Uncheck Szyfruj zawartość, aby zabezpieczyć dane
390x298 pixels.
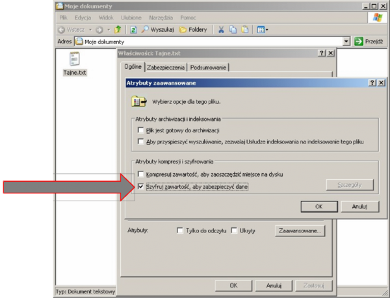click(x=141, y=186)
